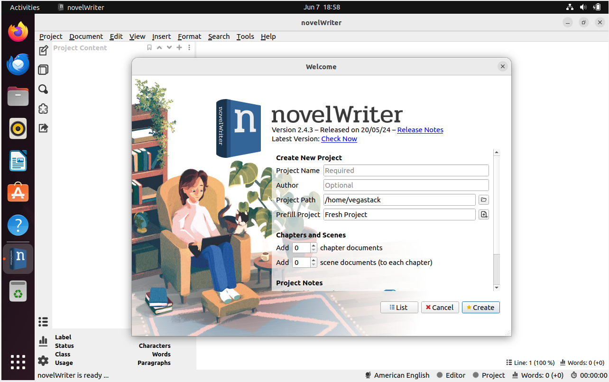
Task: Click the Project Path field
Action: tap(399, 200)
